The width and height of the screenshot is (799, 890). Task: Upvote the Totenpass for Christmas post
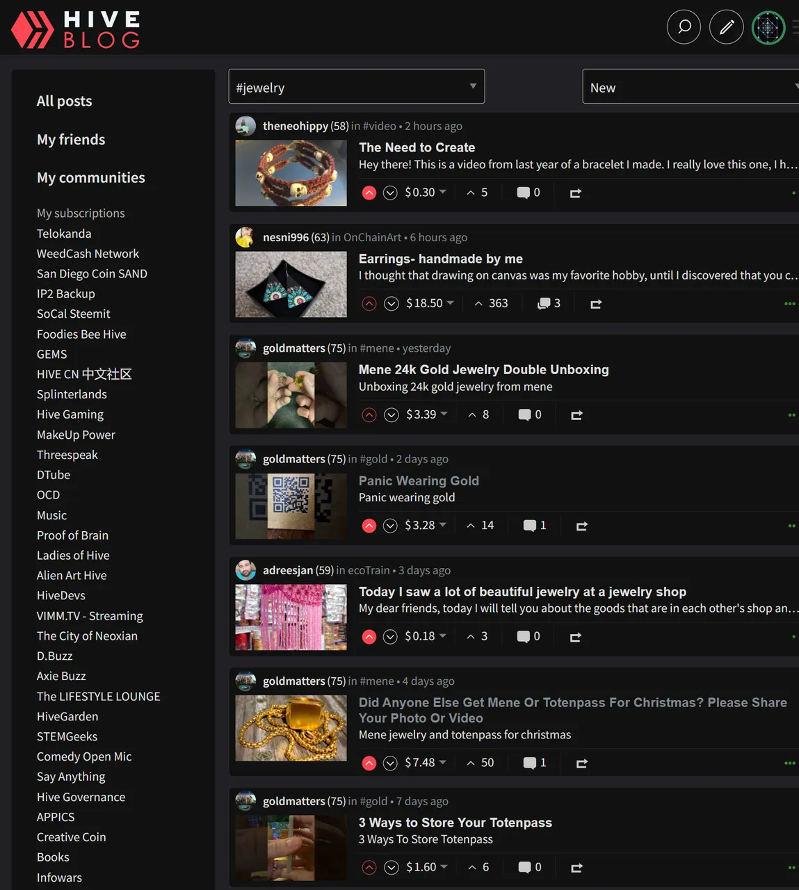pyautogui.click(x=369, y=763)
